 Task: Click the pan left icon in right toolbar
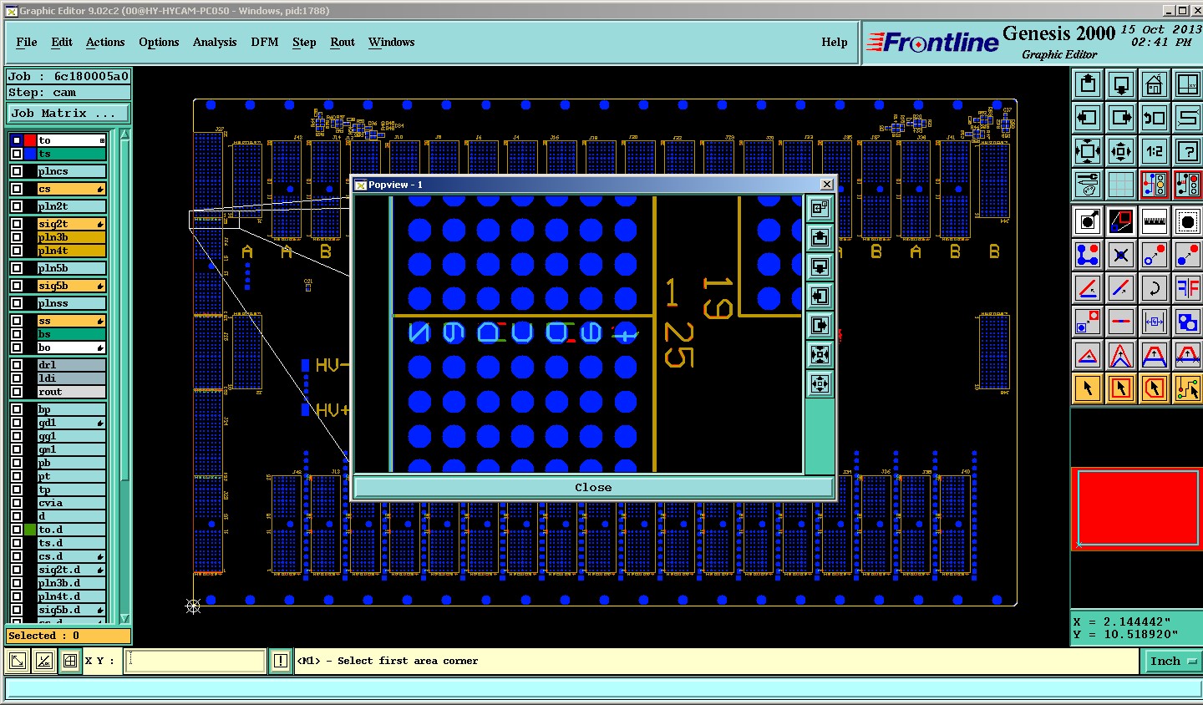pyautogui.click(x=1088, y=118)
